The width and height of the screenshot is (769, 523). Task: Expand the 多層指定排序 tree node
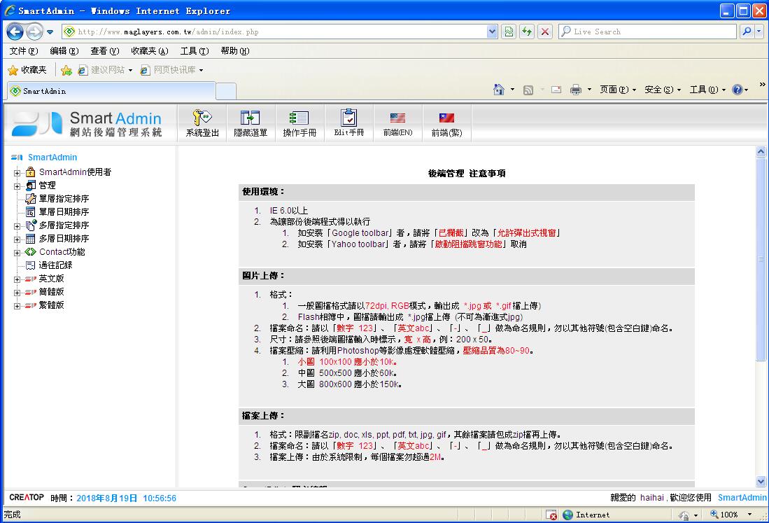coord(17,226)
